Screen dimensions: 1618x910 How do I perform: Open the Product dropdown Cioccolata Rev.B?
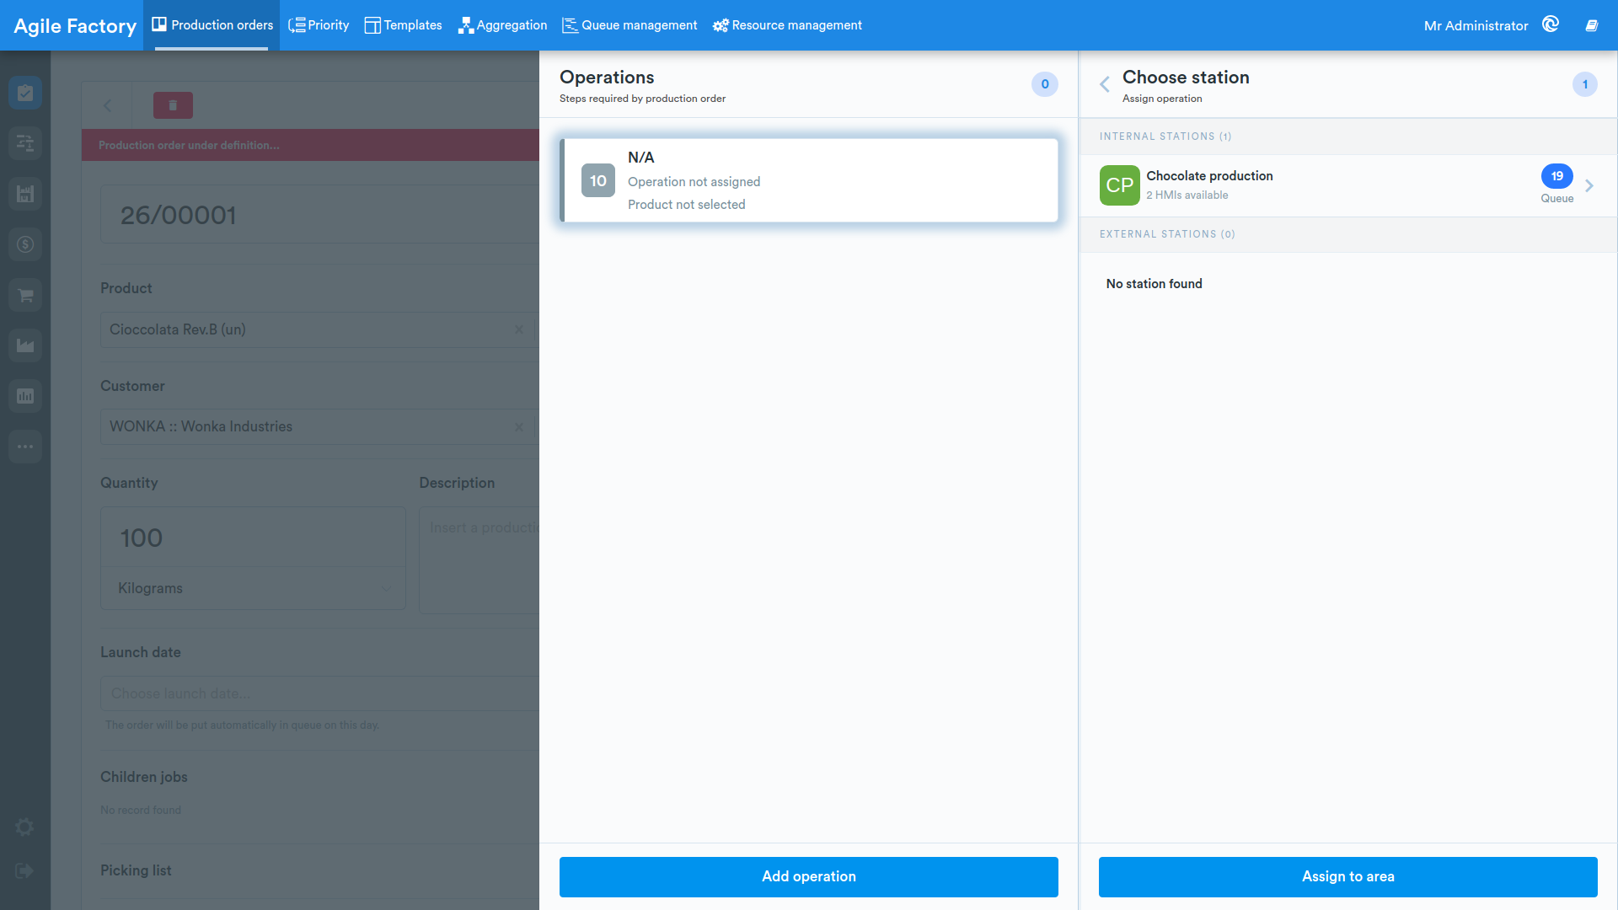320,329
